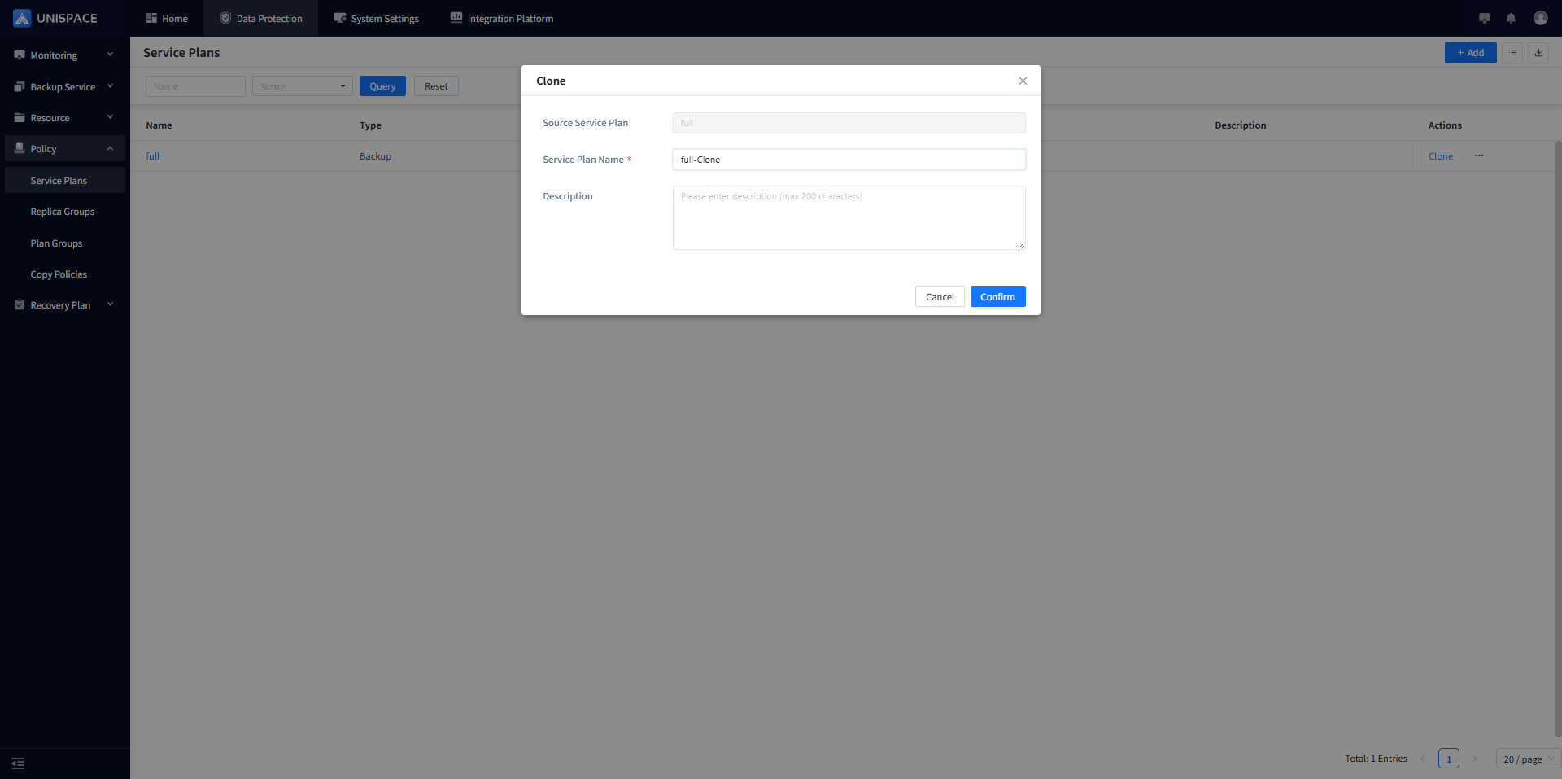Click the Query button
This screenshot has height=779, width=1562.
coord(382,86)
